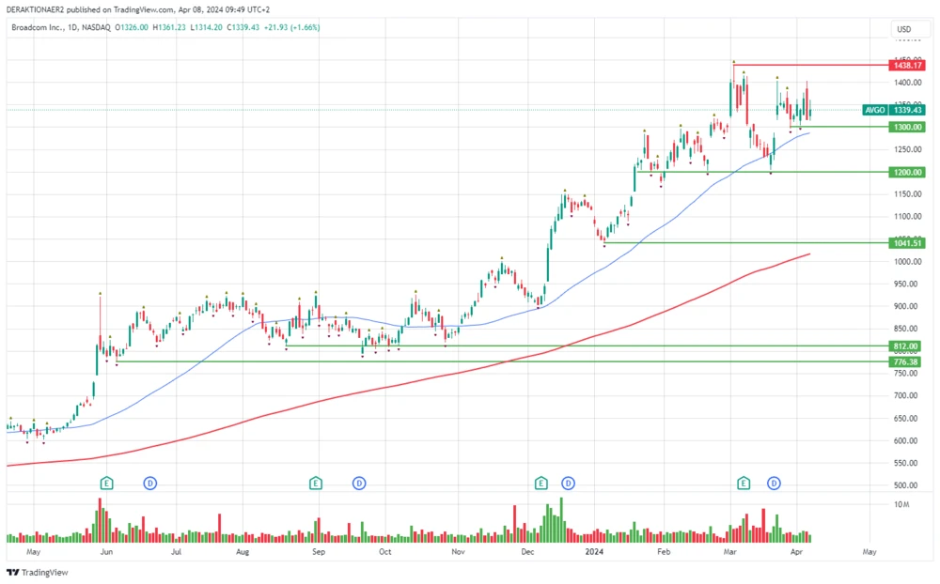Select the red 1438.17 resistance price label
Image resolution: width=940 pixels, height=584 pixels.
pyautogui.click(x=907, y=65)
